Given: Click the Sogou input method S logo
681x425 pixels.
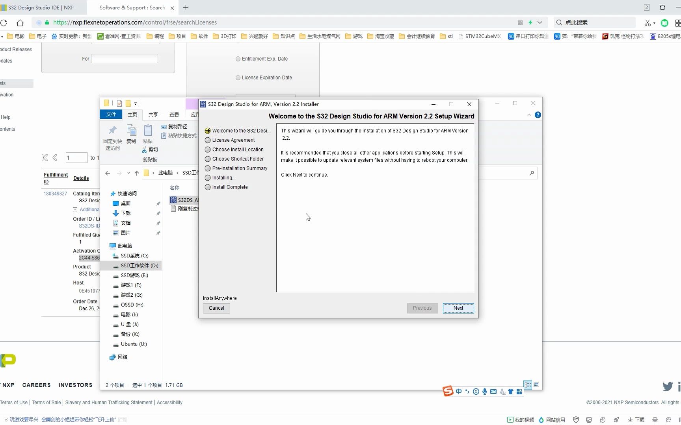Looking at the screenshot, I should pos(448,391).
